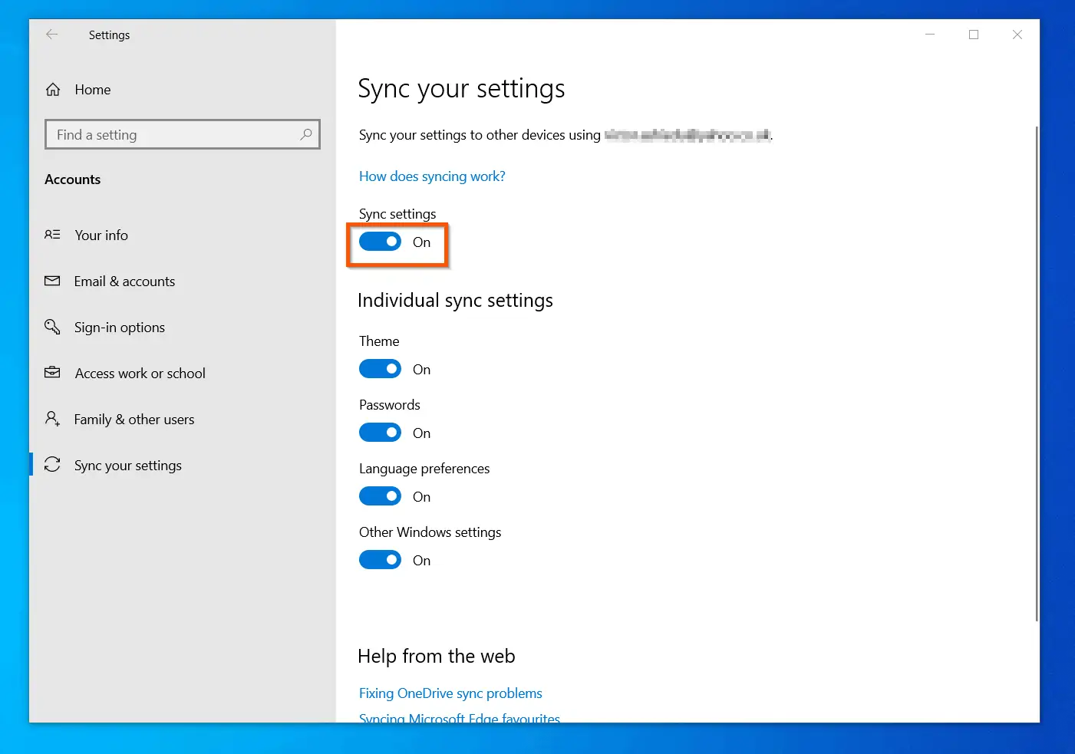The height and width of the screenshot is (754, 1075).
Task: Click the search magnifier icon
Action: click(306, 134)
